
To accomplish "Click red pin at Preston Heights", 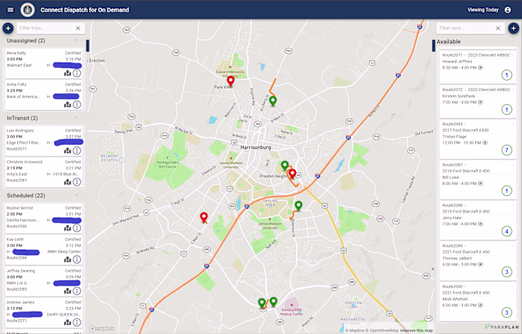I will point(292,174).
